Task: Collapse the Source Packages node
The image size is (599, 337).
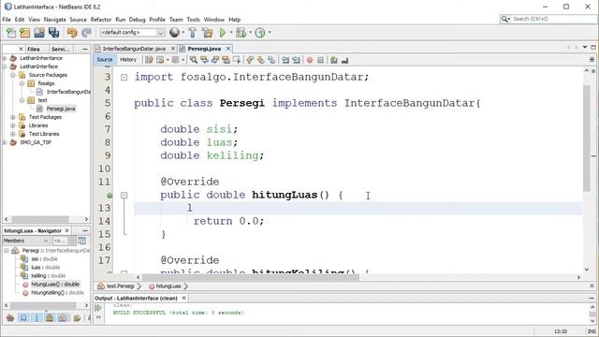Action: (13, 75)
